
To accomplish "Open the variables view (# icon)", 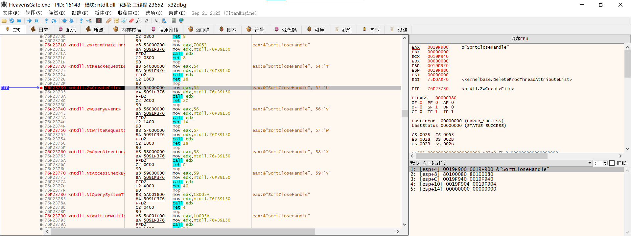I will tap(147, 21).
